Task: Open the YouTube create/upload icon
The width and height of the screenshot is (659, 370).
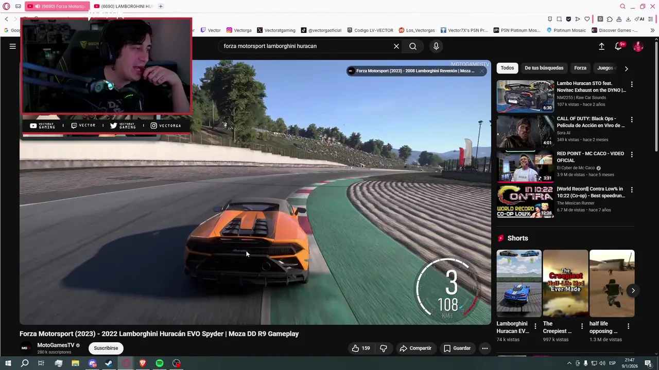Action: click(x=601, y=46)
